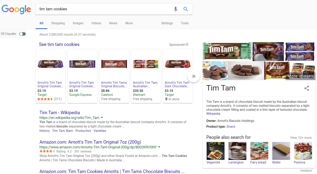Click the Google Express seller name
Image resolution: width=317 pixels, height=174 pixels.
tap(80, 95)
